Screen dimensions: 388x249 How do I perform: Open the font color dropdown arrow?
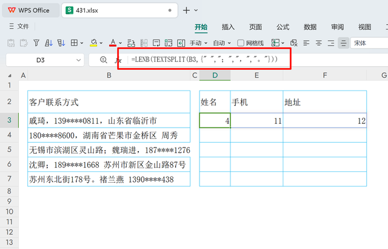coord(121,43)
